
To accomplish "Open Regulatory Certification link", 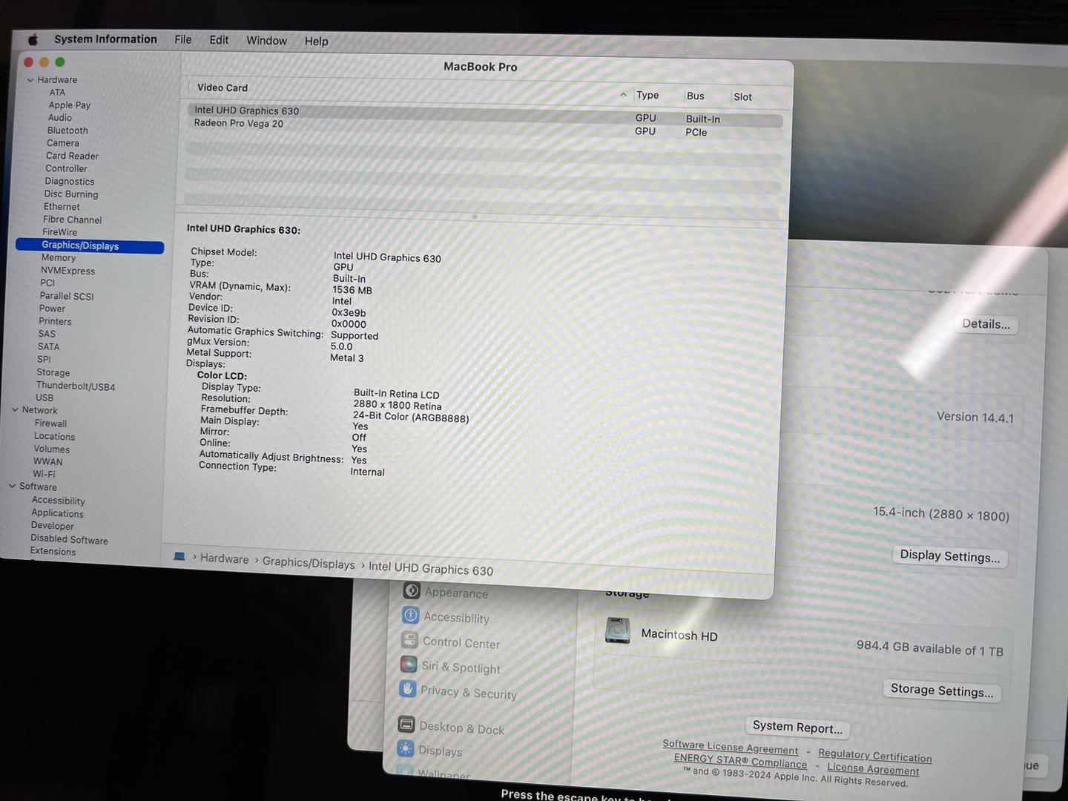I will (874, 755).
